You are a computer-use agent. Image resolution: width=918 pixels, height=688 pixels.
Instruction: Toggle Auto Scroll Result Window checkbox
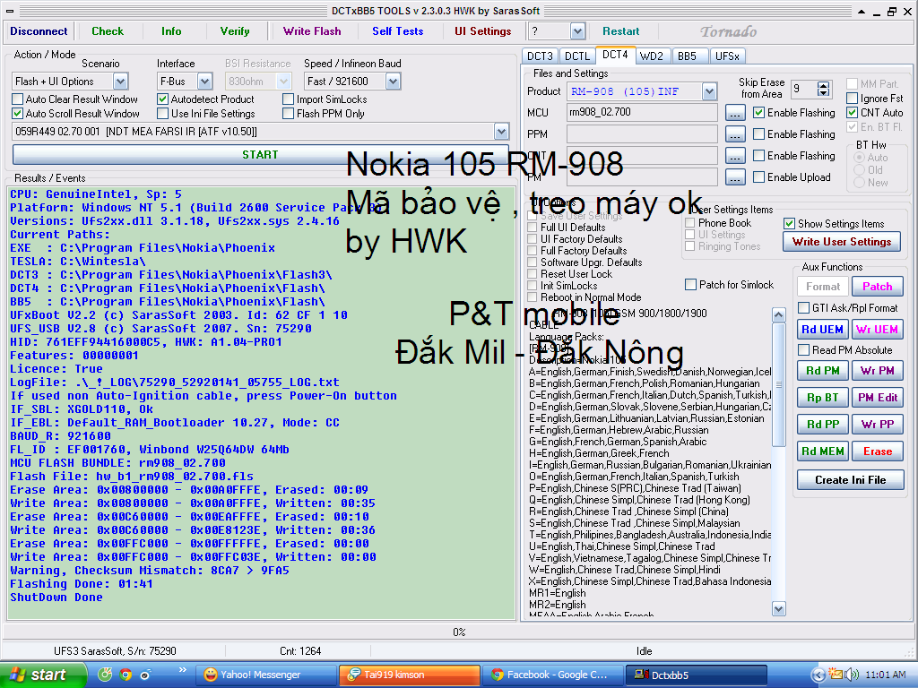pos(18,114)
